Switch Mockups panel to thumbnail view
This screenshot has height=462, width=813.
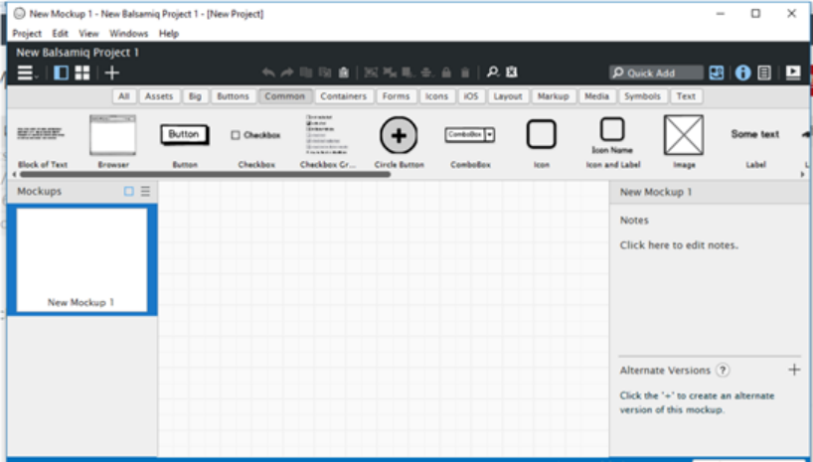click(x=128, y=192)
